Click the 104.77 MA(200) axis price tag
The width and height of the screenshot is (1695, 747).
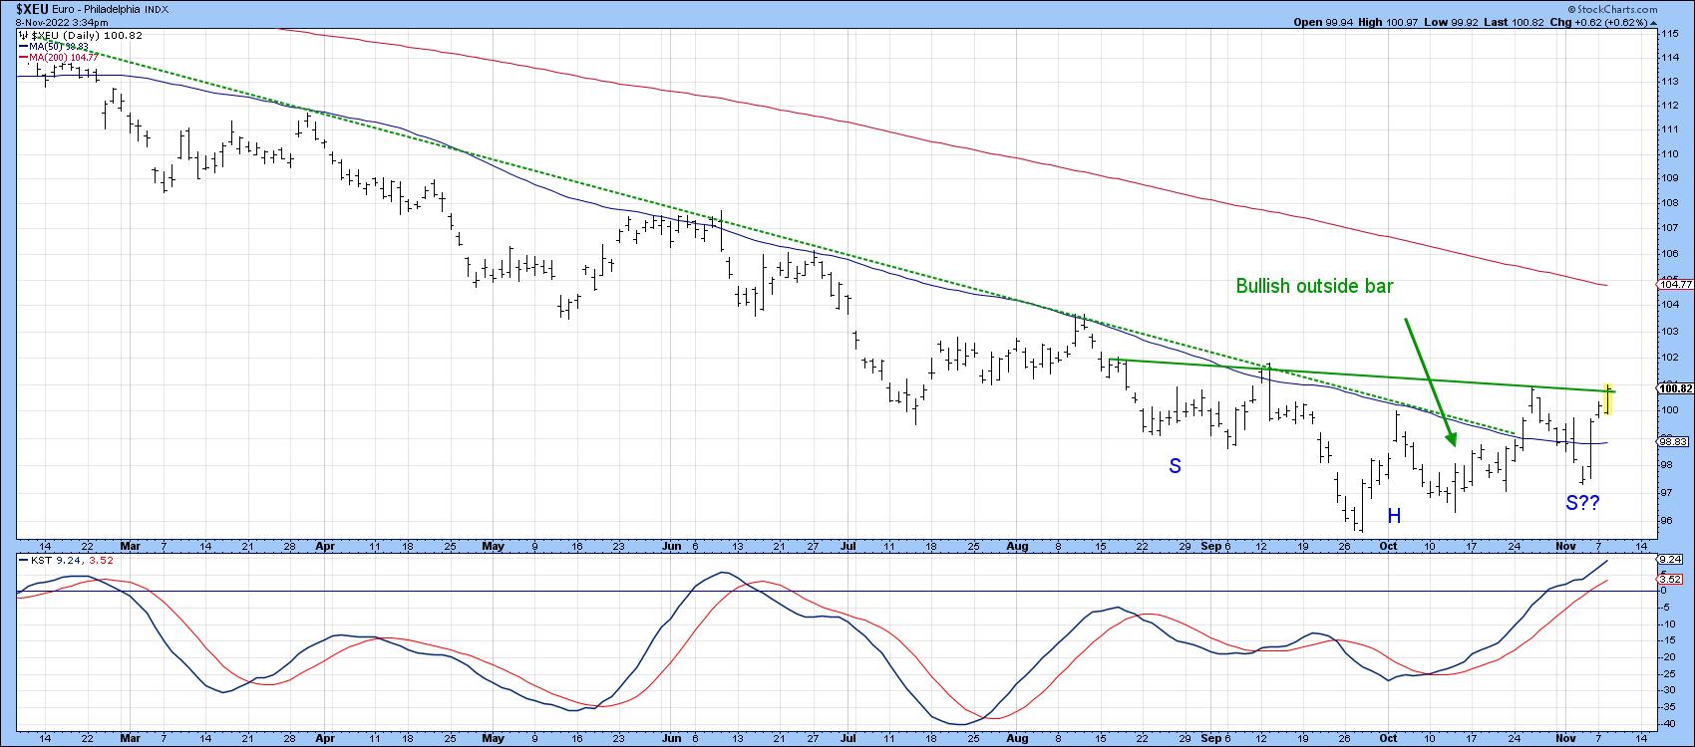(x=1675, y=285)
